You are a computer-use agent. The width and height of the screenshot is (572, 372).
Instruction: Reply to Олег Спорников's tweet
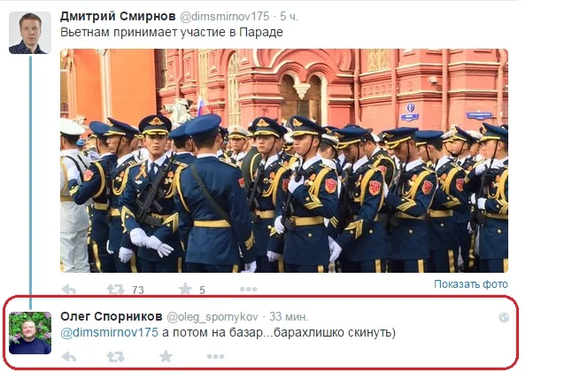[69, 356]
